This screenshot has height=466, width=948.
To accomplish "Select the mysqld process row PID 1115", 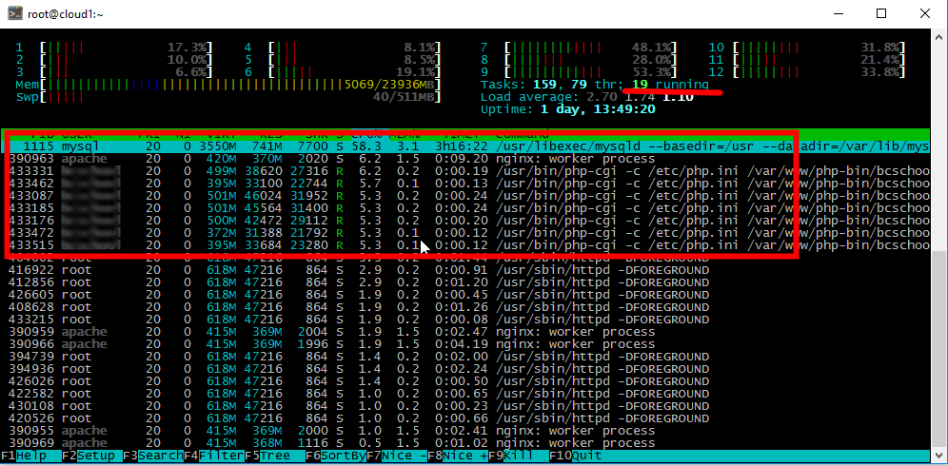I will [x=465, y=146].
